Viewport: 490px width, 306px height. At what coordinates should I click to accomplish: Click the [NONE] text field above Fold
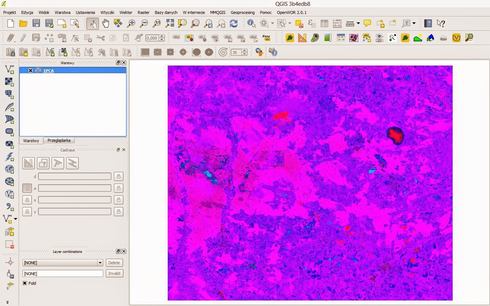[x=63, y=273]
